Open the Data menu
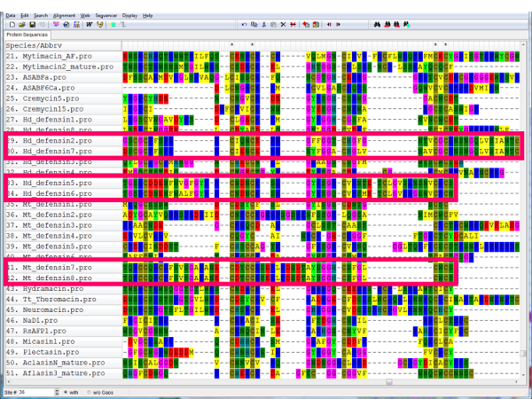The image size is (532, 399). [11, 15]
